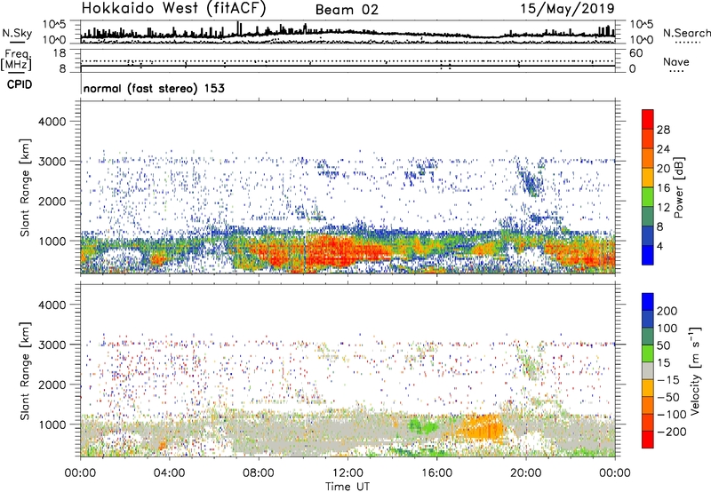
Task: Click the 'CPID' label
Action: 20,84
